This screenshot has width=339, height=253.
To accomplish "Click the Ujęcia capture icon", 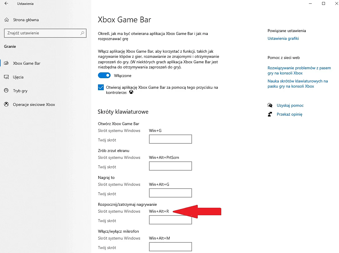I will (x=7, y=77).
